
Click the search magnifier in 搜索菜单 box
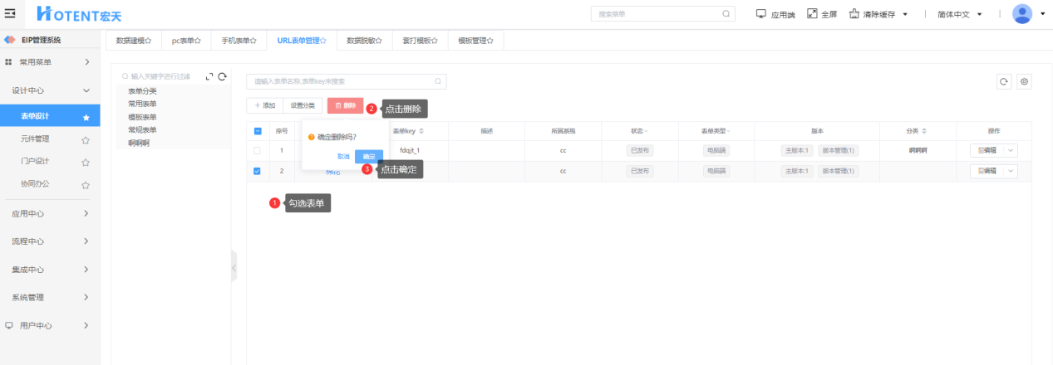[x=726, y=14]
